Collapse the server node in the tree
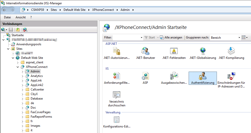This screenshot has width=251, height=133. click(x=3, y=40)
